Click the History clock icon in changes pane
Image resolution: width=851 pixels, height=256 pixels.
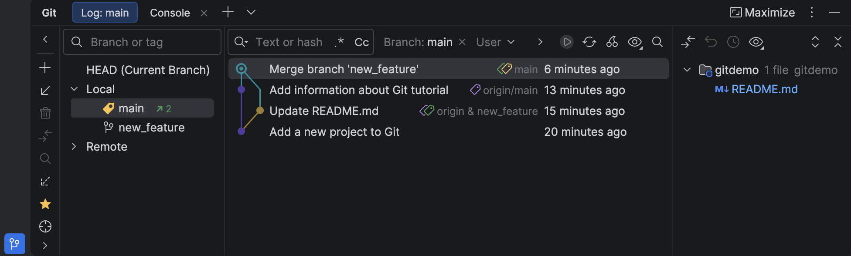pyautogui.click(x=733, y=42)
